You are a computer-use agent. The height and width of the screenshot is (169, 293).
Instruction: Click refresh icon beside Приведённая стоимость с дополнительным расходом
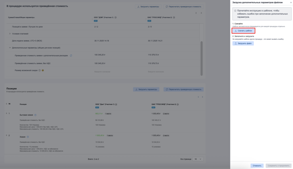click(x=71, y=56)
